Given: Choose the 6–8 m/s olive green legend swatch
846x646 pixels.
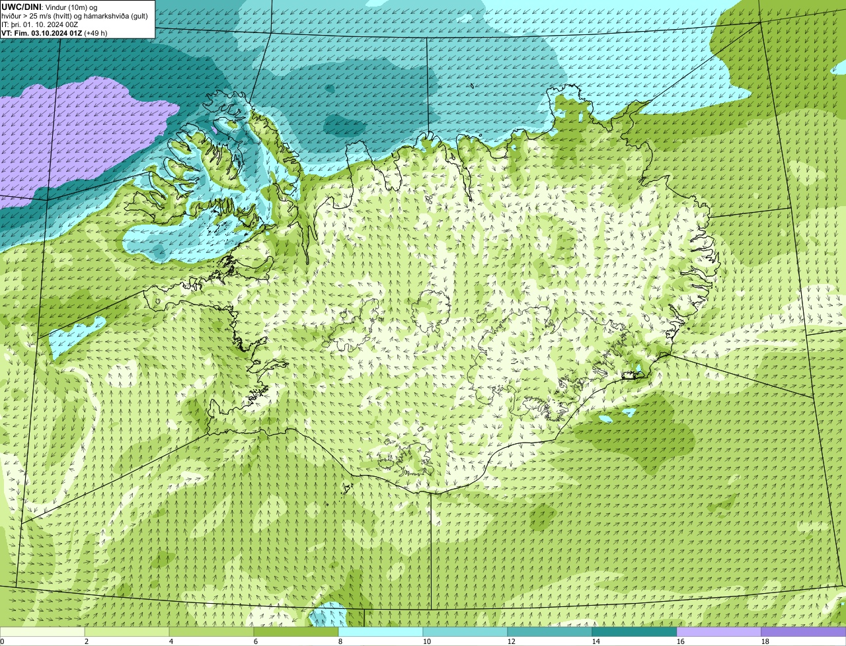Looking at the screenshot, I should pos(296,631).
